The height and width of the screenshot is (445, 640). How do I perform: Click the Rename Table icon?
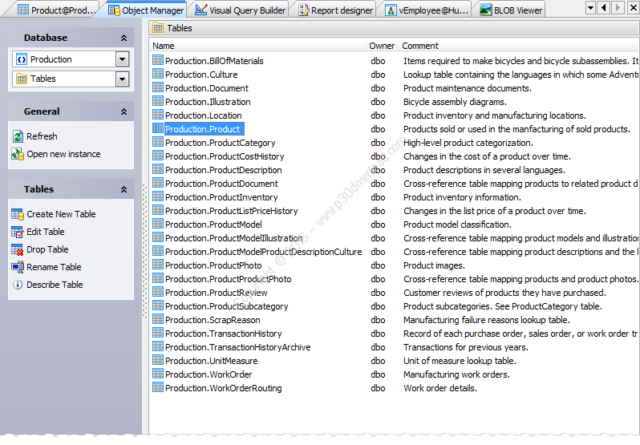(x=18, y=267)
